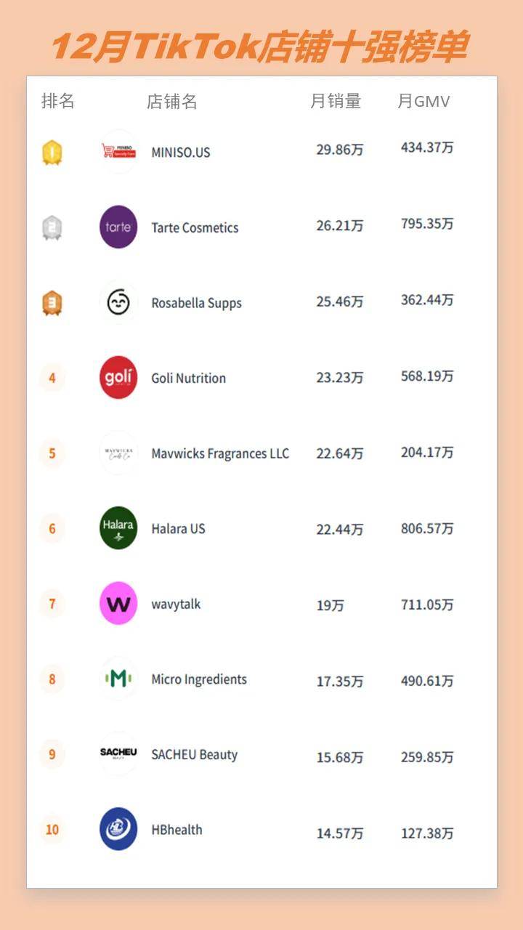Click the silver rank 2 medal

click(x=52, y=228)
